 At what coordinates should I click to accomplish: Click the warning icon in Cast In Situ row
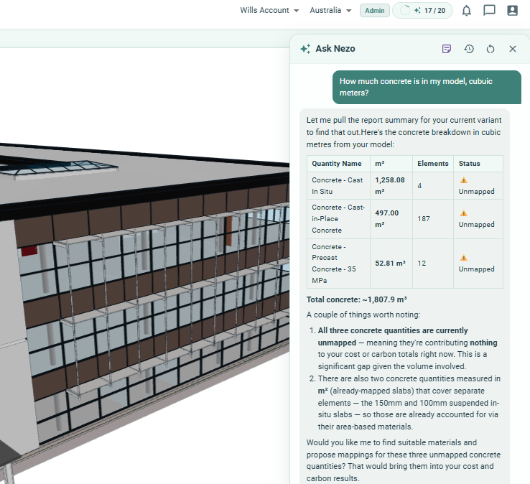click(463, 180)
